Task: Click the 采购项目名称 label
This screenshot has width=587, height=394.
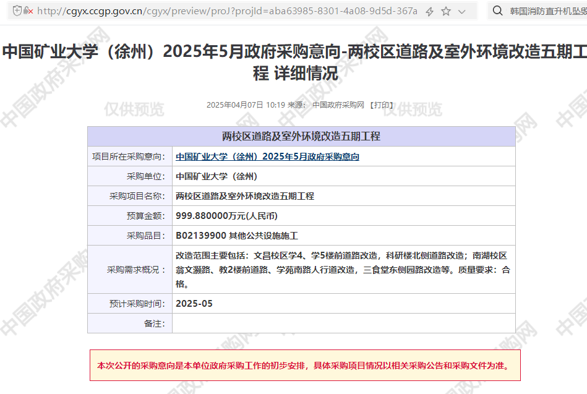Action: click(137, 196)
